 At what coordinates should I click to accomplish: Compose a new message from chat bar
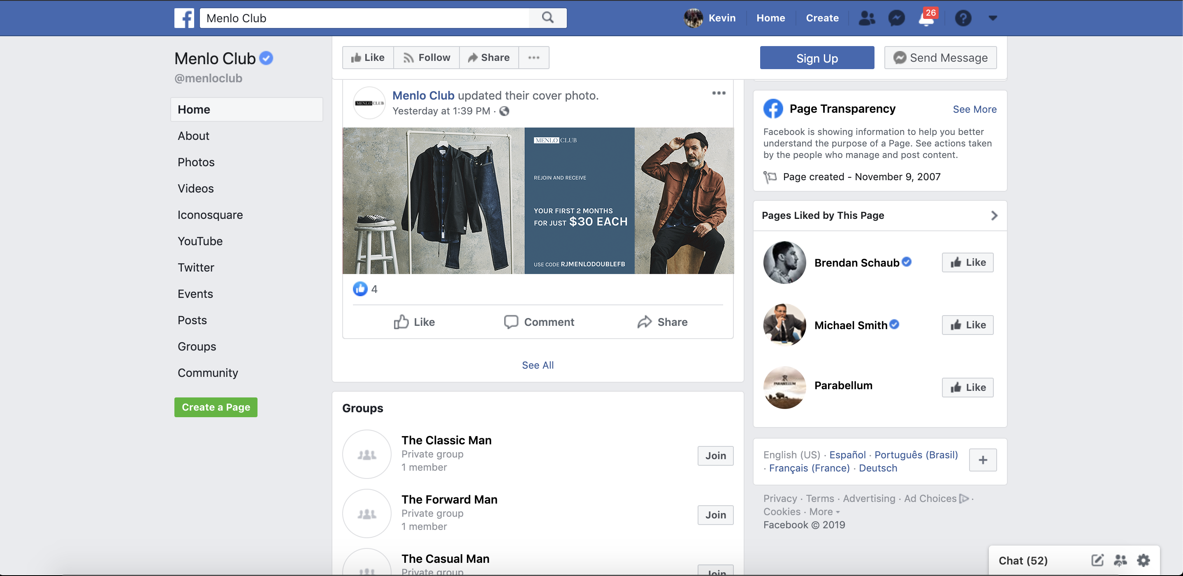[x=1097, y=560]
